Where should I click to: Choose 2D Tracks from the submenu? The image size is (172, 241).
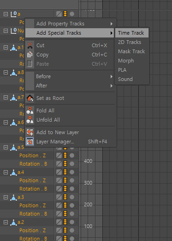coord(132,42)
